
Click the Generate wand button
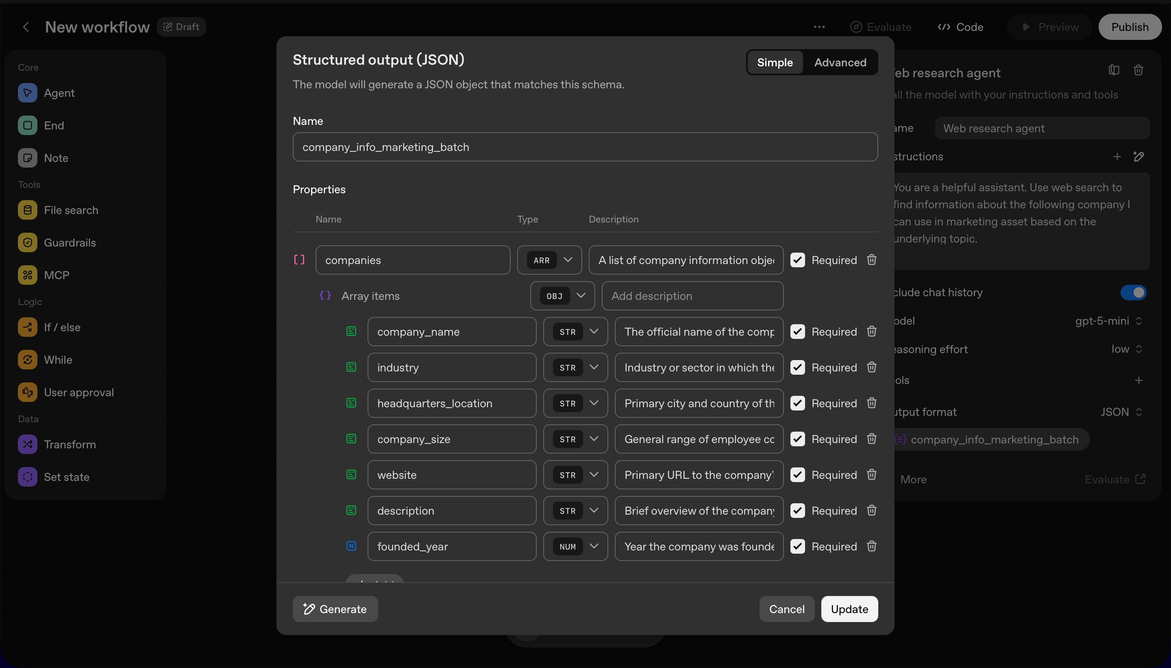tap(335, 609)
